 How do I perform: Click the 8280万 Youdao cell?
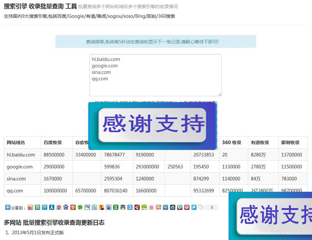tap(258, 155)
